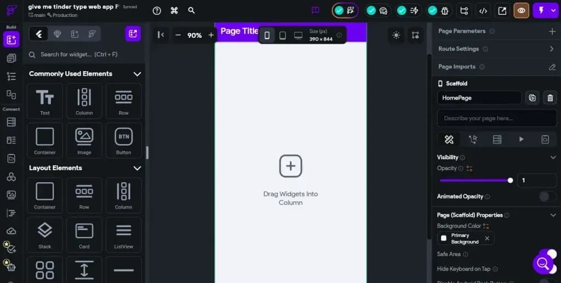This screenshot has width=561, height=283.
Task: Open the API Calls icon in sidebar
Action: coord(11,158)
